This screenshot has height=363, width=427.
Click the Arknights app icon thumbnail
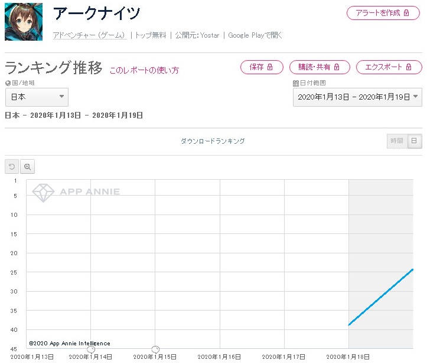pos(24,22)
